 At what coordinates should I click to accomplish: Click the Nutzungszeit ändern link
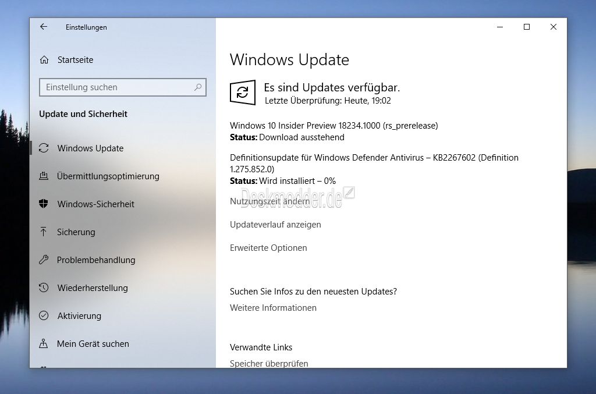pos(270,201)
